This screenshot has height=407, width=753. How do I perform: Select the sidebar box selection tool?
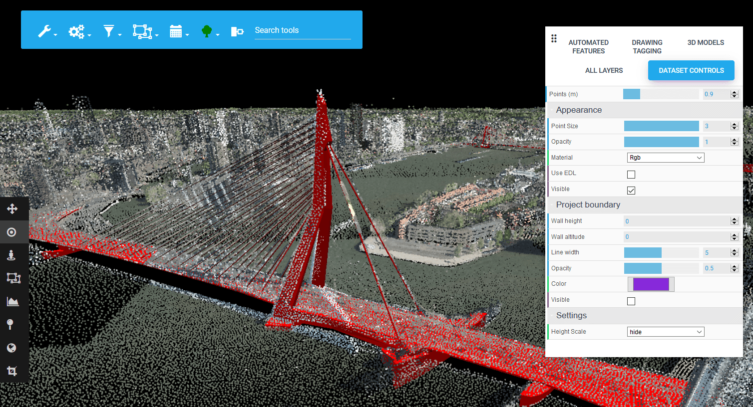click(13, 278)
